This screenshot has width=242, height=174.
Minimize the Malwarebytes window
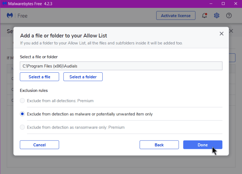pyautogui.click(x=211, y=4)
